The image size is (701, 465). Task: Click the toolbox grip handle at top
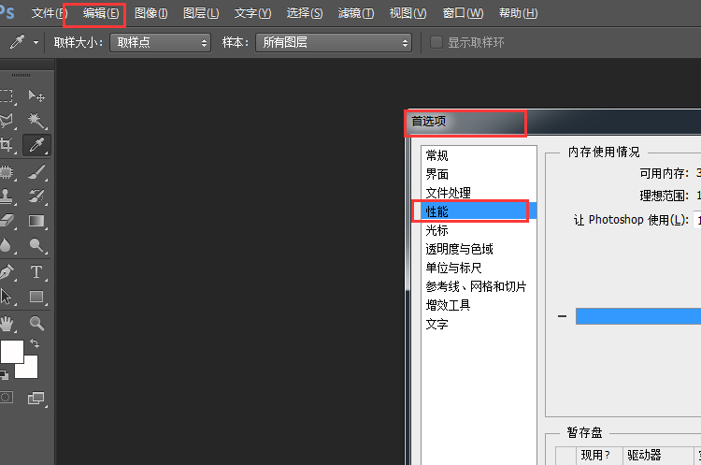click(21, 75)
